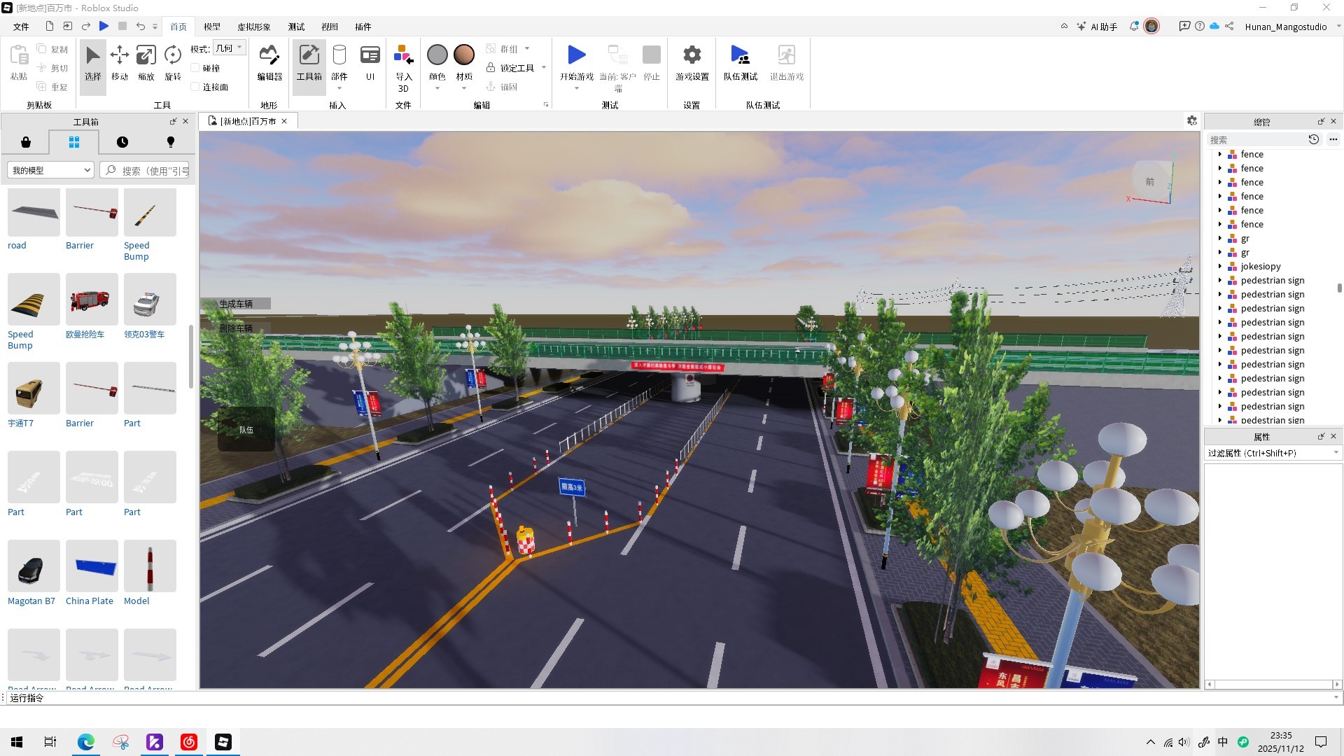
Task: Start Team Test (队伍测试)
Action: coord(740,62)
